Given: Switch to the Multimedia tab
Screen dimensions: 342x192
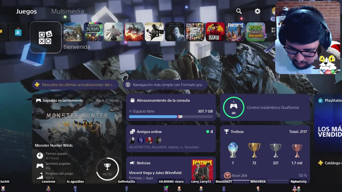Looking at the screenshot, I should pos(68,11).
